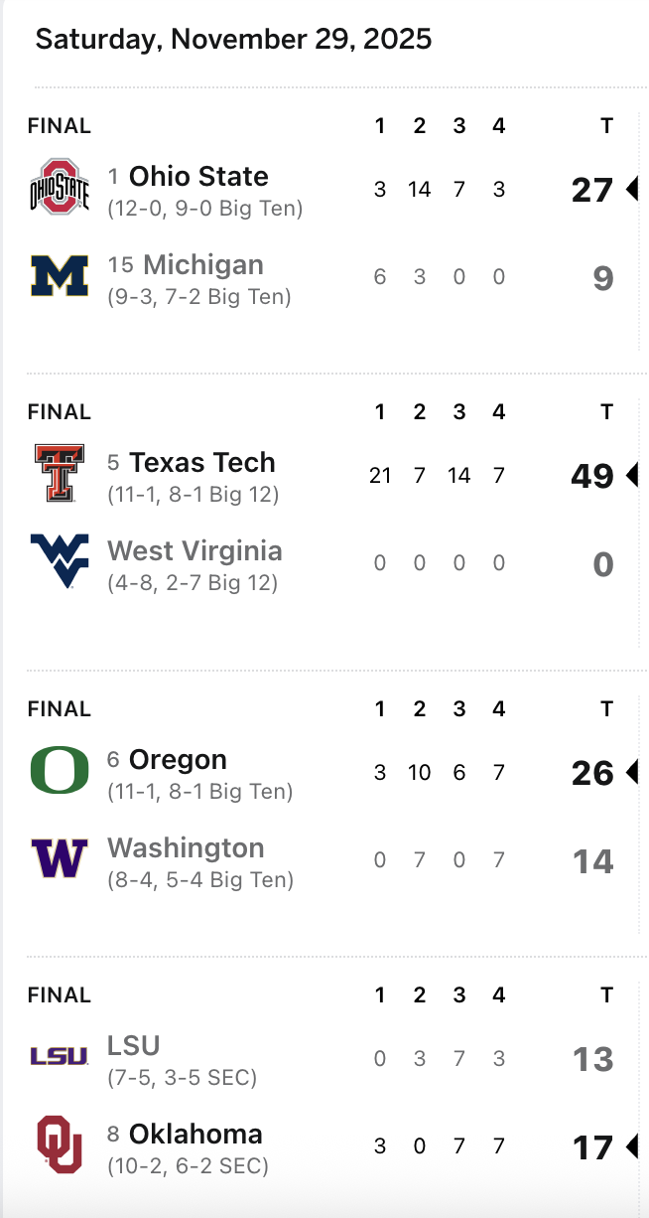This screenshot has height=1218, width=649.
Task: Open the Texas Tech team page
Action: (x=202, y=463)
